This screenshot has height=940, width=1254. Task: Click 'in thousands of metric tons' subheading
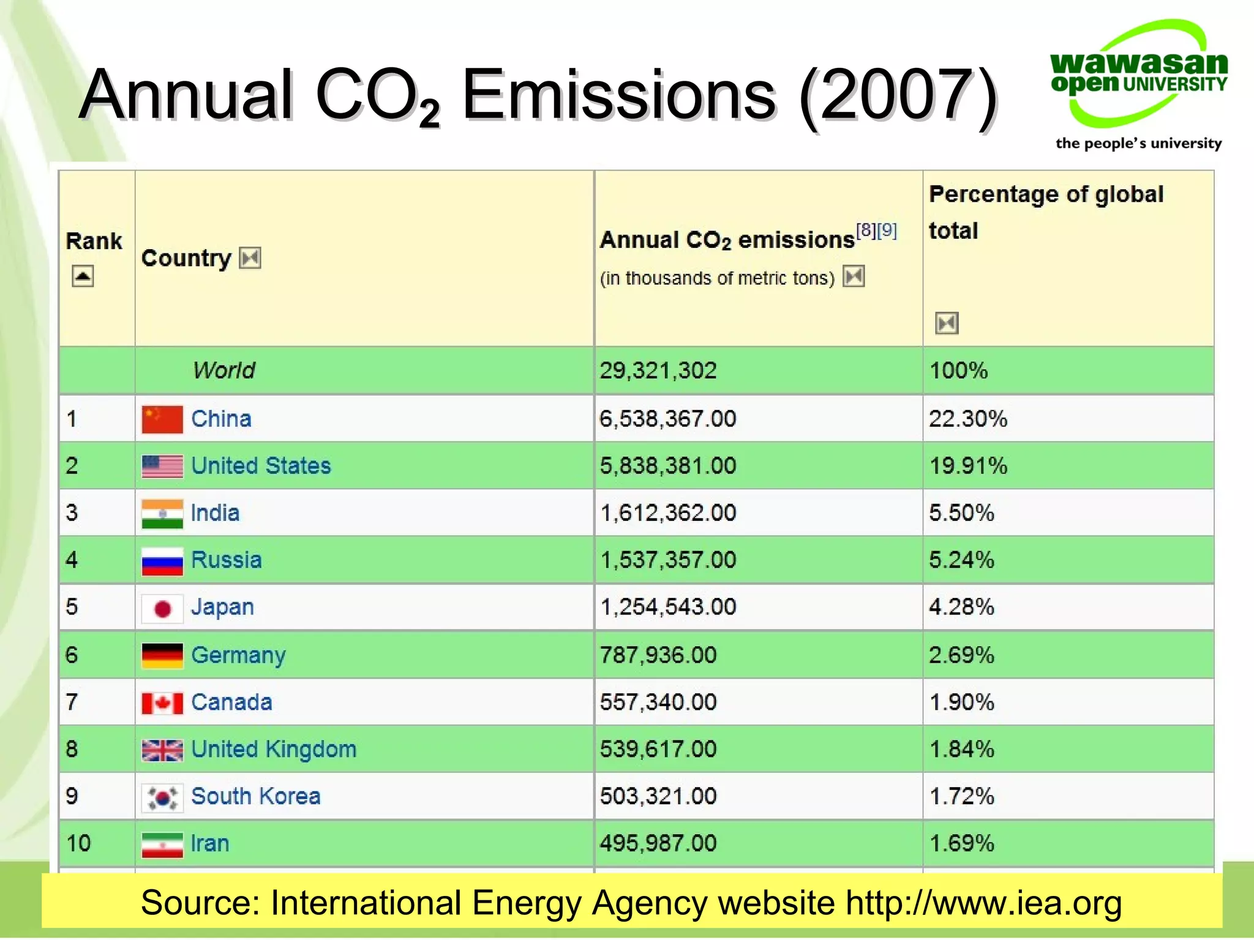coord(717,278)
